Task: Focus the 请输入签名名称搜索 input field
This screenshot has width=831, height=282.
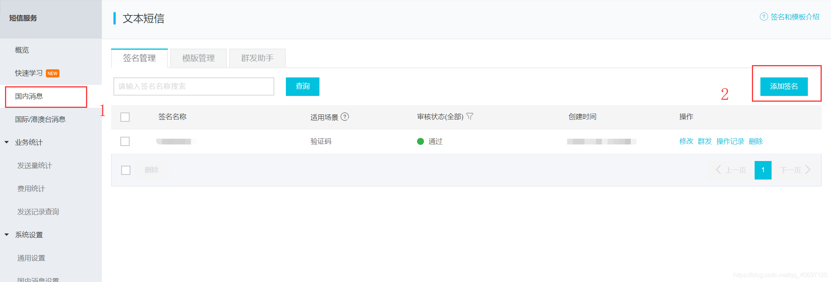Action: tap(194, 86)
